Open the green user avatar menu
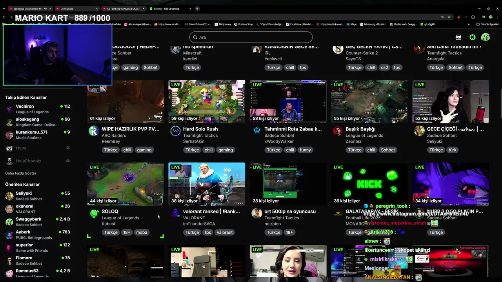The image size is (502, 282). click(x=486, y=37)
